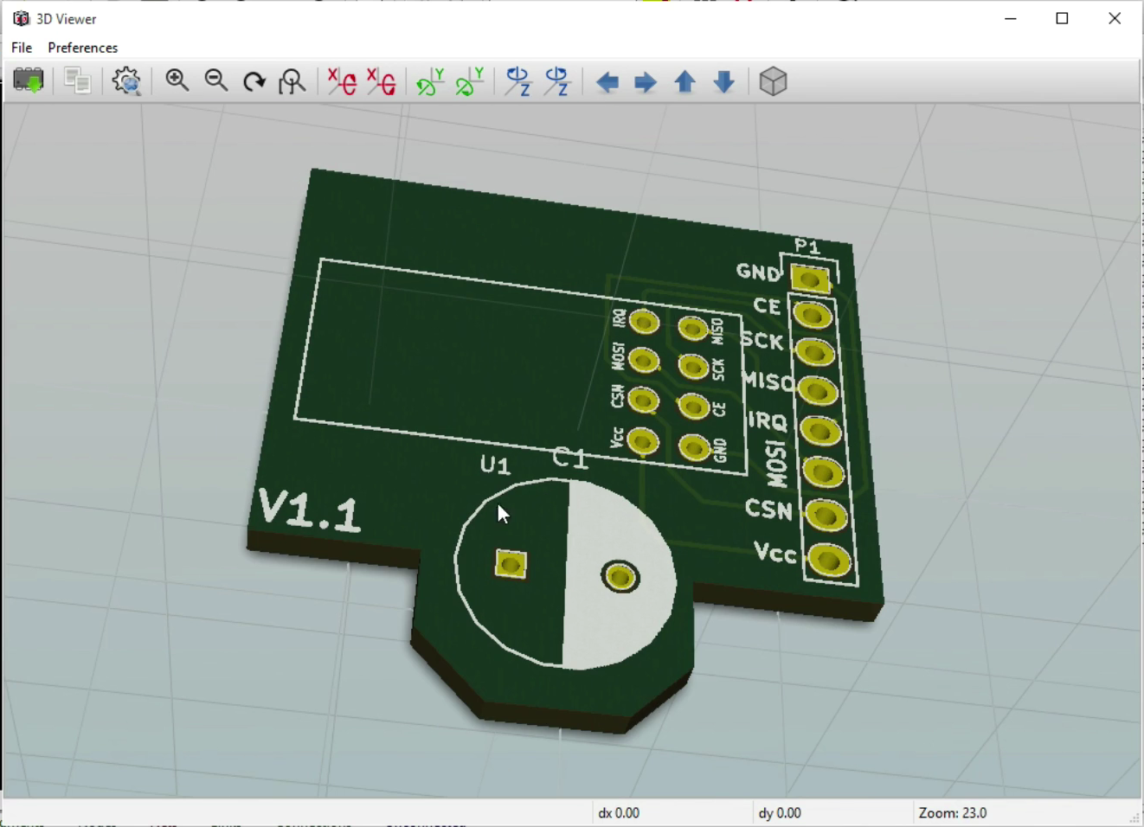Shift the board view upward
This screenshot has height=827, width=1144.
tap(684, 80)
